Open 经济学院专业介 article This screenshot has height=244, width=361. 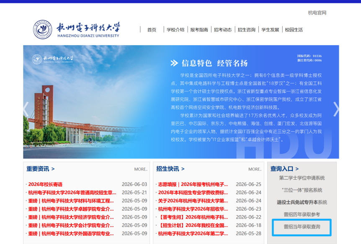[71, 217]
